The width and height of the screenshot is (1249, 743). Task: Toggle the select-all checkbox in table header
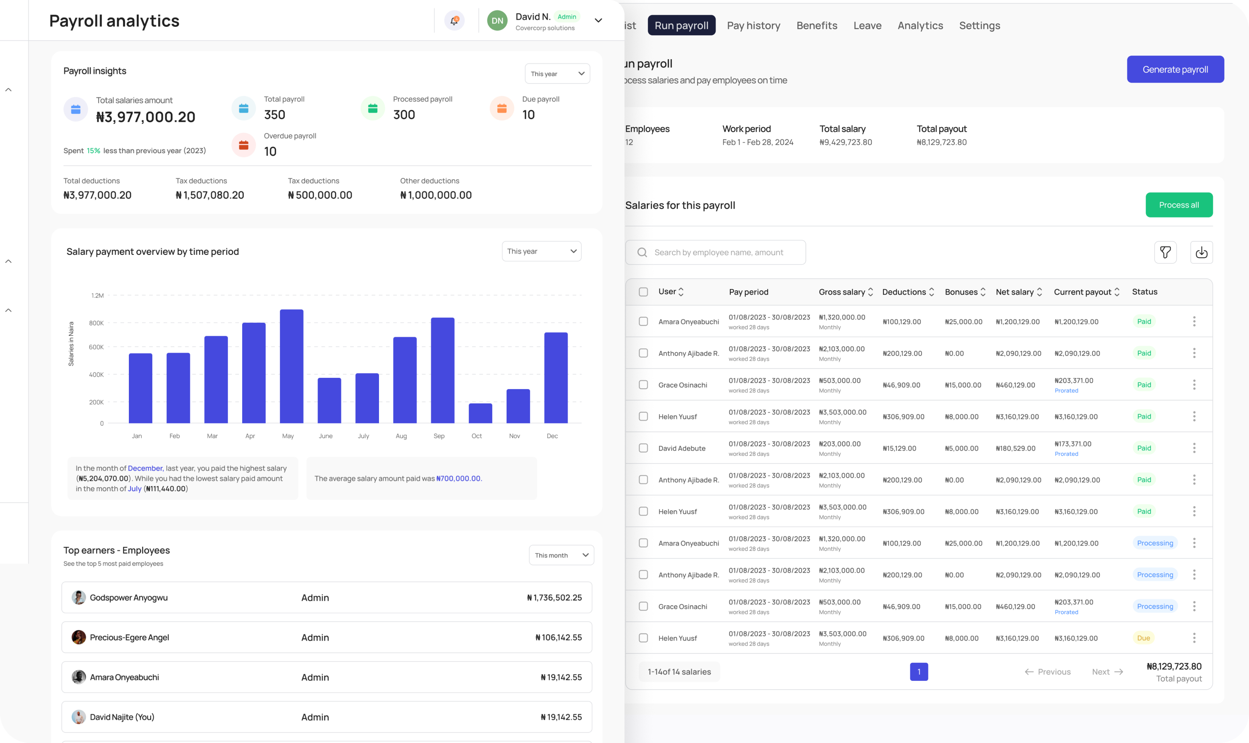[643, 292]
